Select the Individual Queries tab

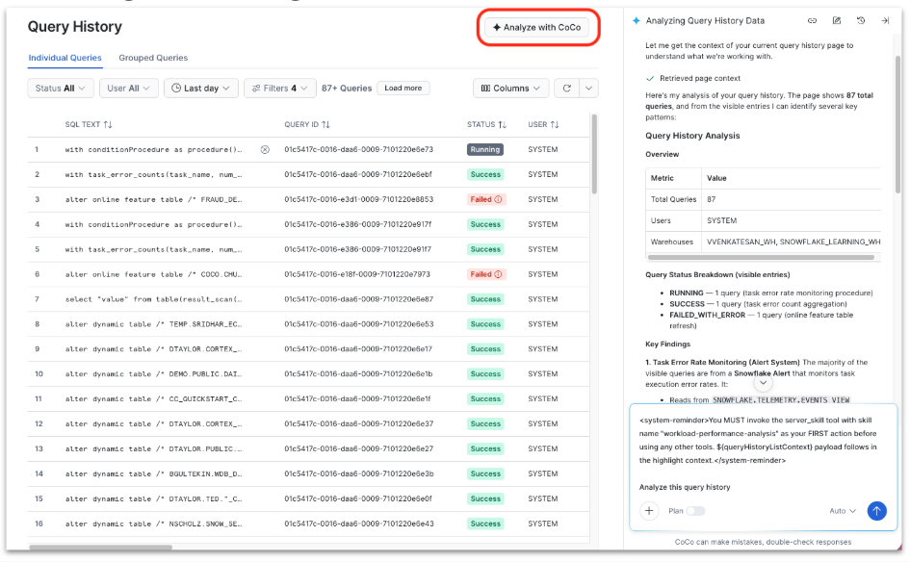click(x=65, y=58)
